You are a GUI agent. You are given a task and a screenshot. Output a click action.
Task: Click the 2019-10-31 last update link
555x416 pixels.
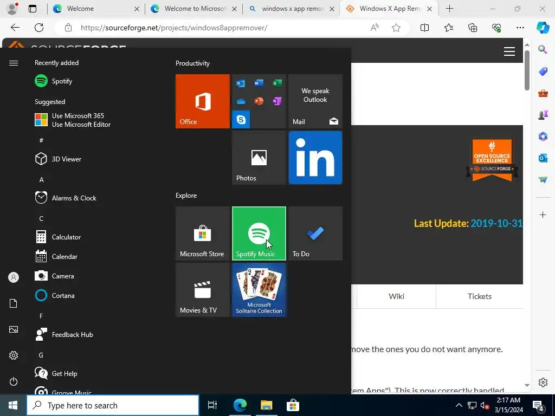(496, 224)
